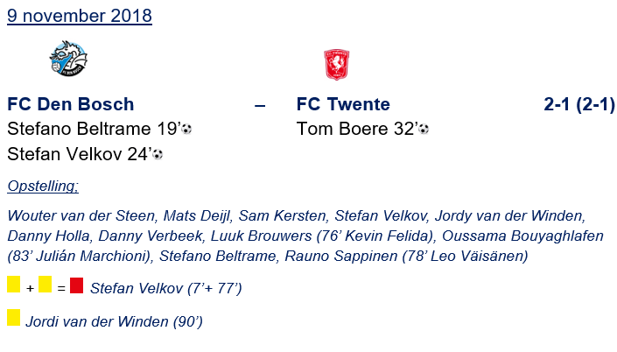
Task: Open the underlined date 9 november 2018
Action: (80, 17)
